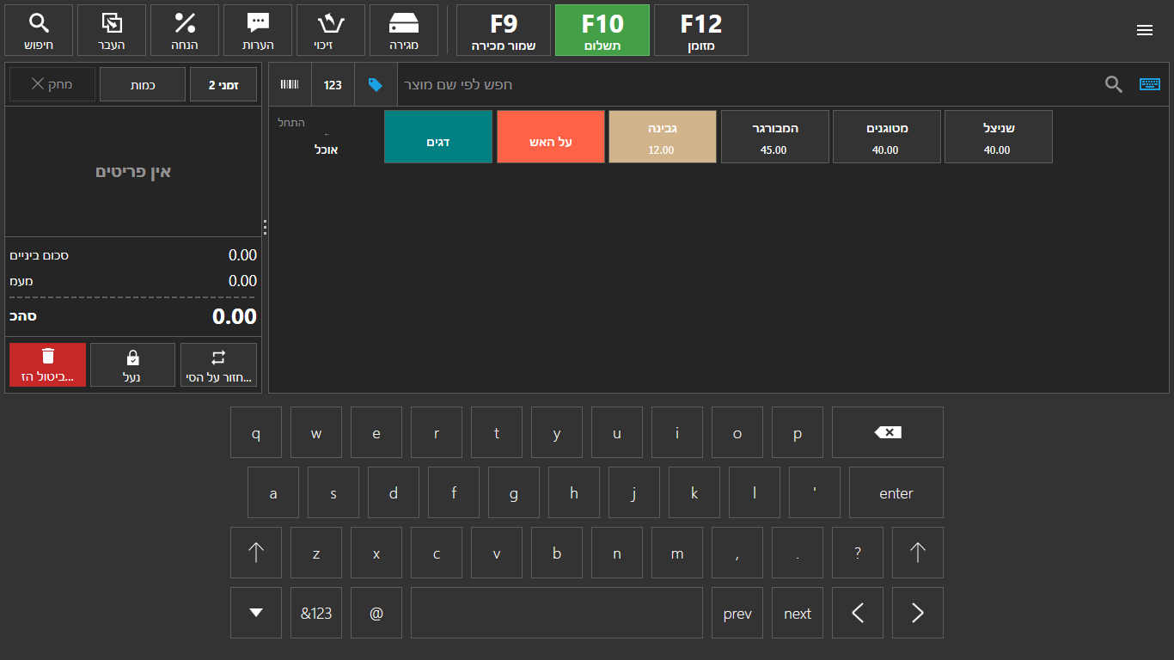Toggle the 123 numeric entry mode
This screenshot has width=1174, height=660.
click(333, 84)
